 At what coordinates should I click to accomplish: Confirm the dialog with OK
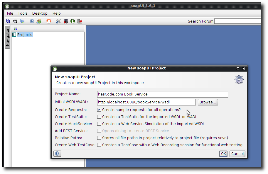pos(223,153)
